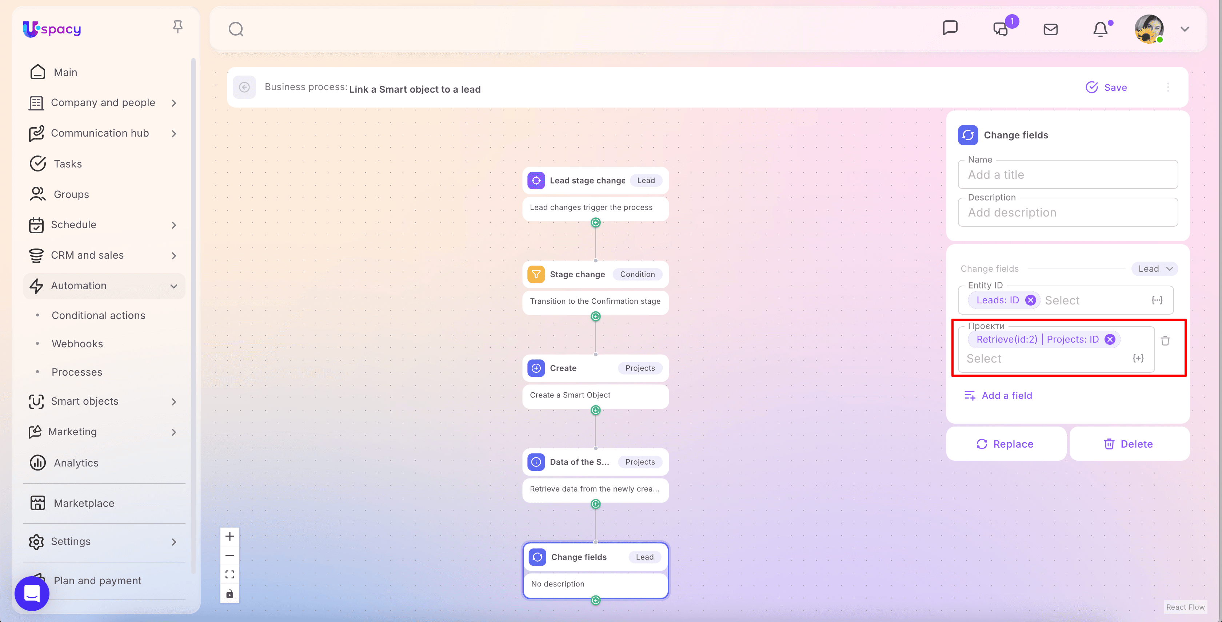Open the Lead entity dropdown

(1155, 268)
